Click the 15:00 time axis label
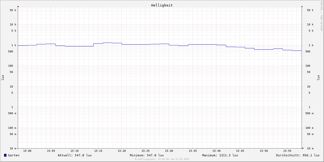This screenshot has height=162, width=324. 27,151
